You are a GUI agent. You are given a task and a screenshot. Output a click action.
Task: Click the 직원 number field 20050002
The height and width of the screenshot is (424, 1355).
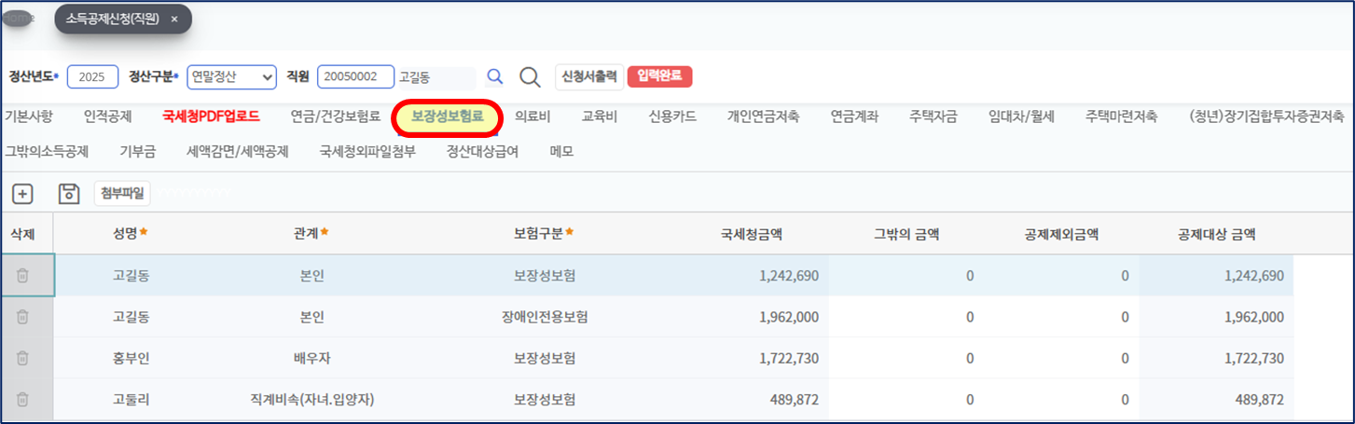pos(355,76)
